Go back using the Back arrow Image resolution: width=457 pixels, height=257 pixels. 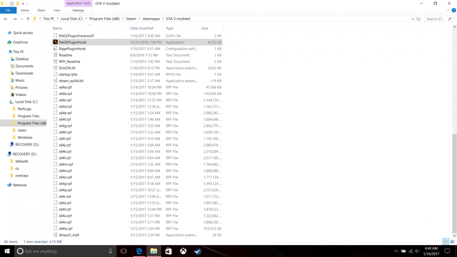[x=5, y=19]
